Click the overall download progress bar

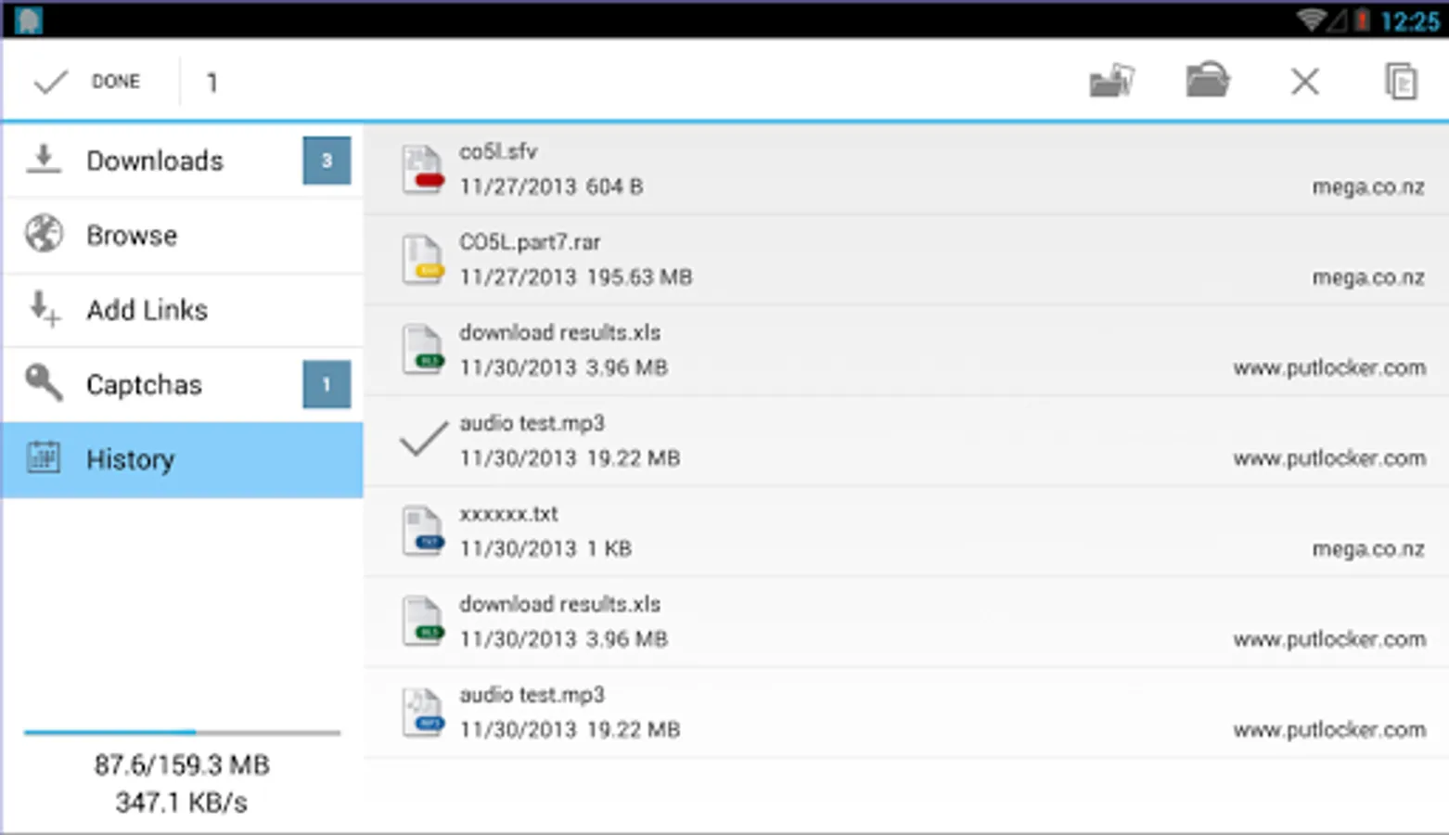pos(182,733)
